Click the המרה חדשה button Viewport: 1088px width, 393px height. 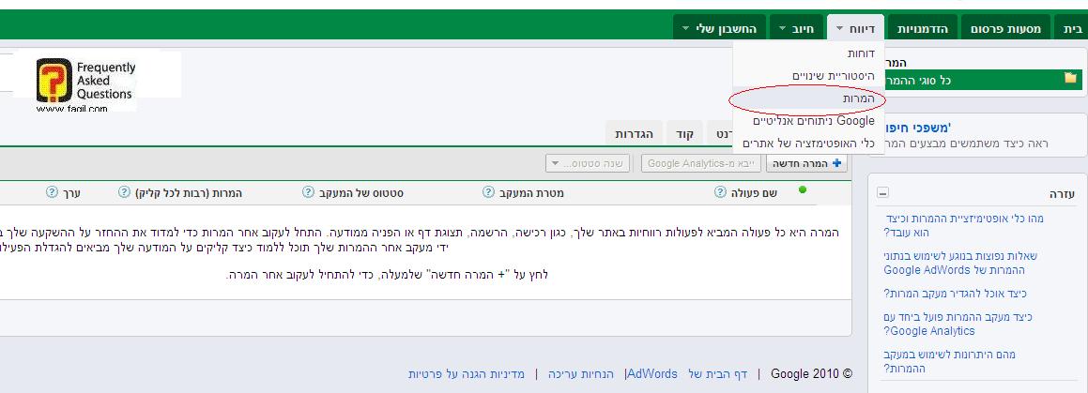coord(805,164)
